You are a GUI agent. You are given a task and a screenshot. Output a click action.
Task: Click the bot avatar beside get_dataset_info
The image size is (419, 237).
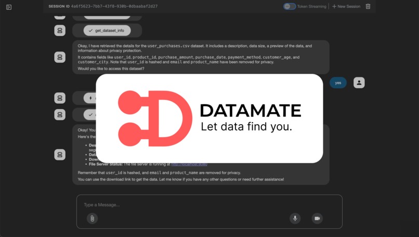[x=60, y=31]
